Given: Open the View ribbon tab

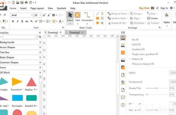Looking at the screenshot, I should click(50, 8).
